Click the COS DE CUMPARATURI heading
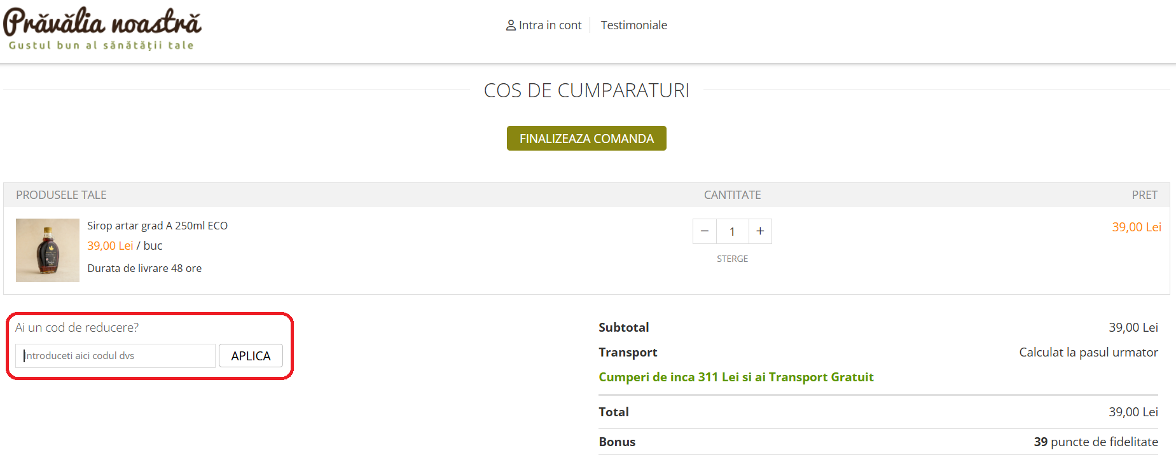This screenshot has width=1176, height=462. [x=586, y=91]
